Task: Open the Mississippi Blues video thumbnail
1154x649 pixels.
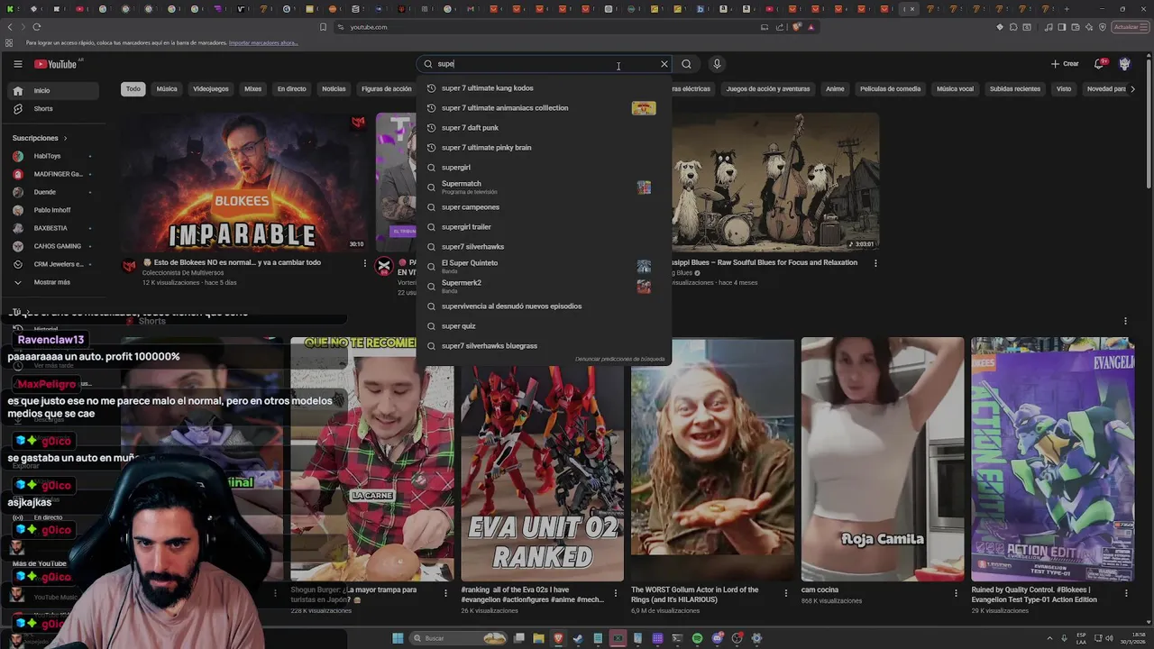Action: pos(775,181)
